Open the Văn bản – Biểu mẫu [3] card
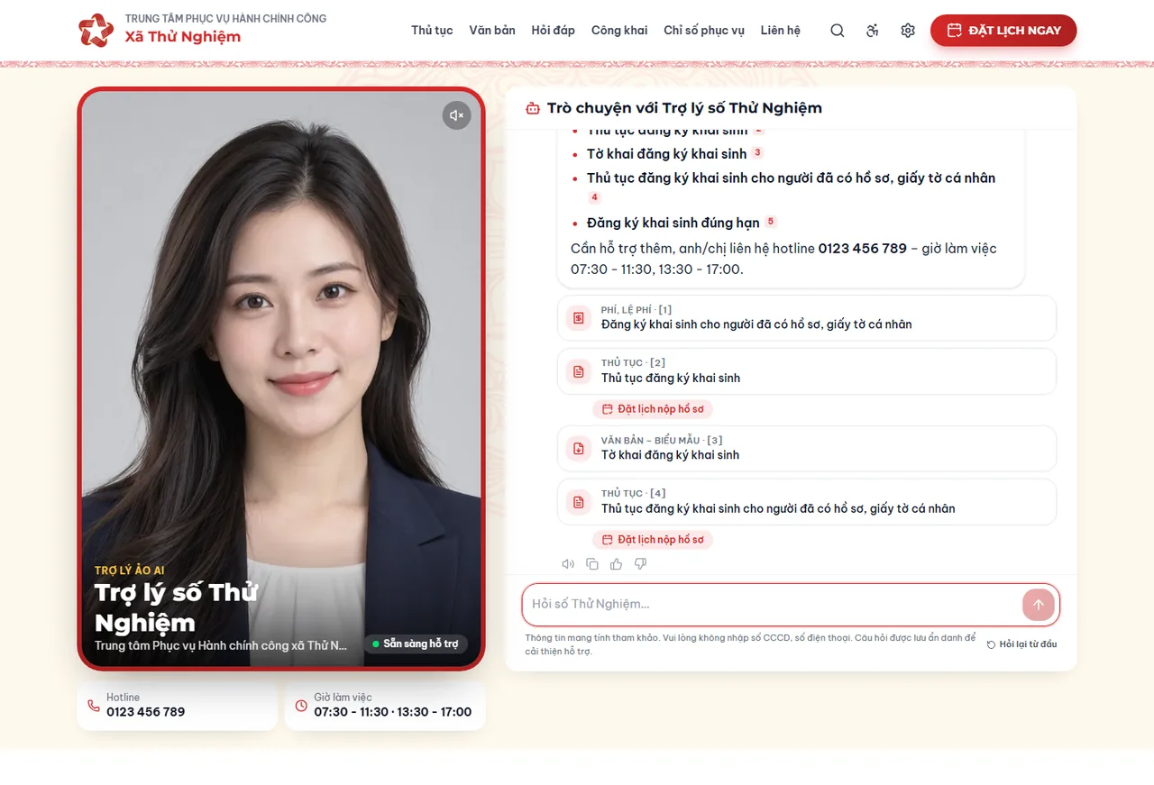Image resolution: width=1154 pixels, height=785 pixels. 807,448
